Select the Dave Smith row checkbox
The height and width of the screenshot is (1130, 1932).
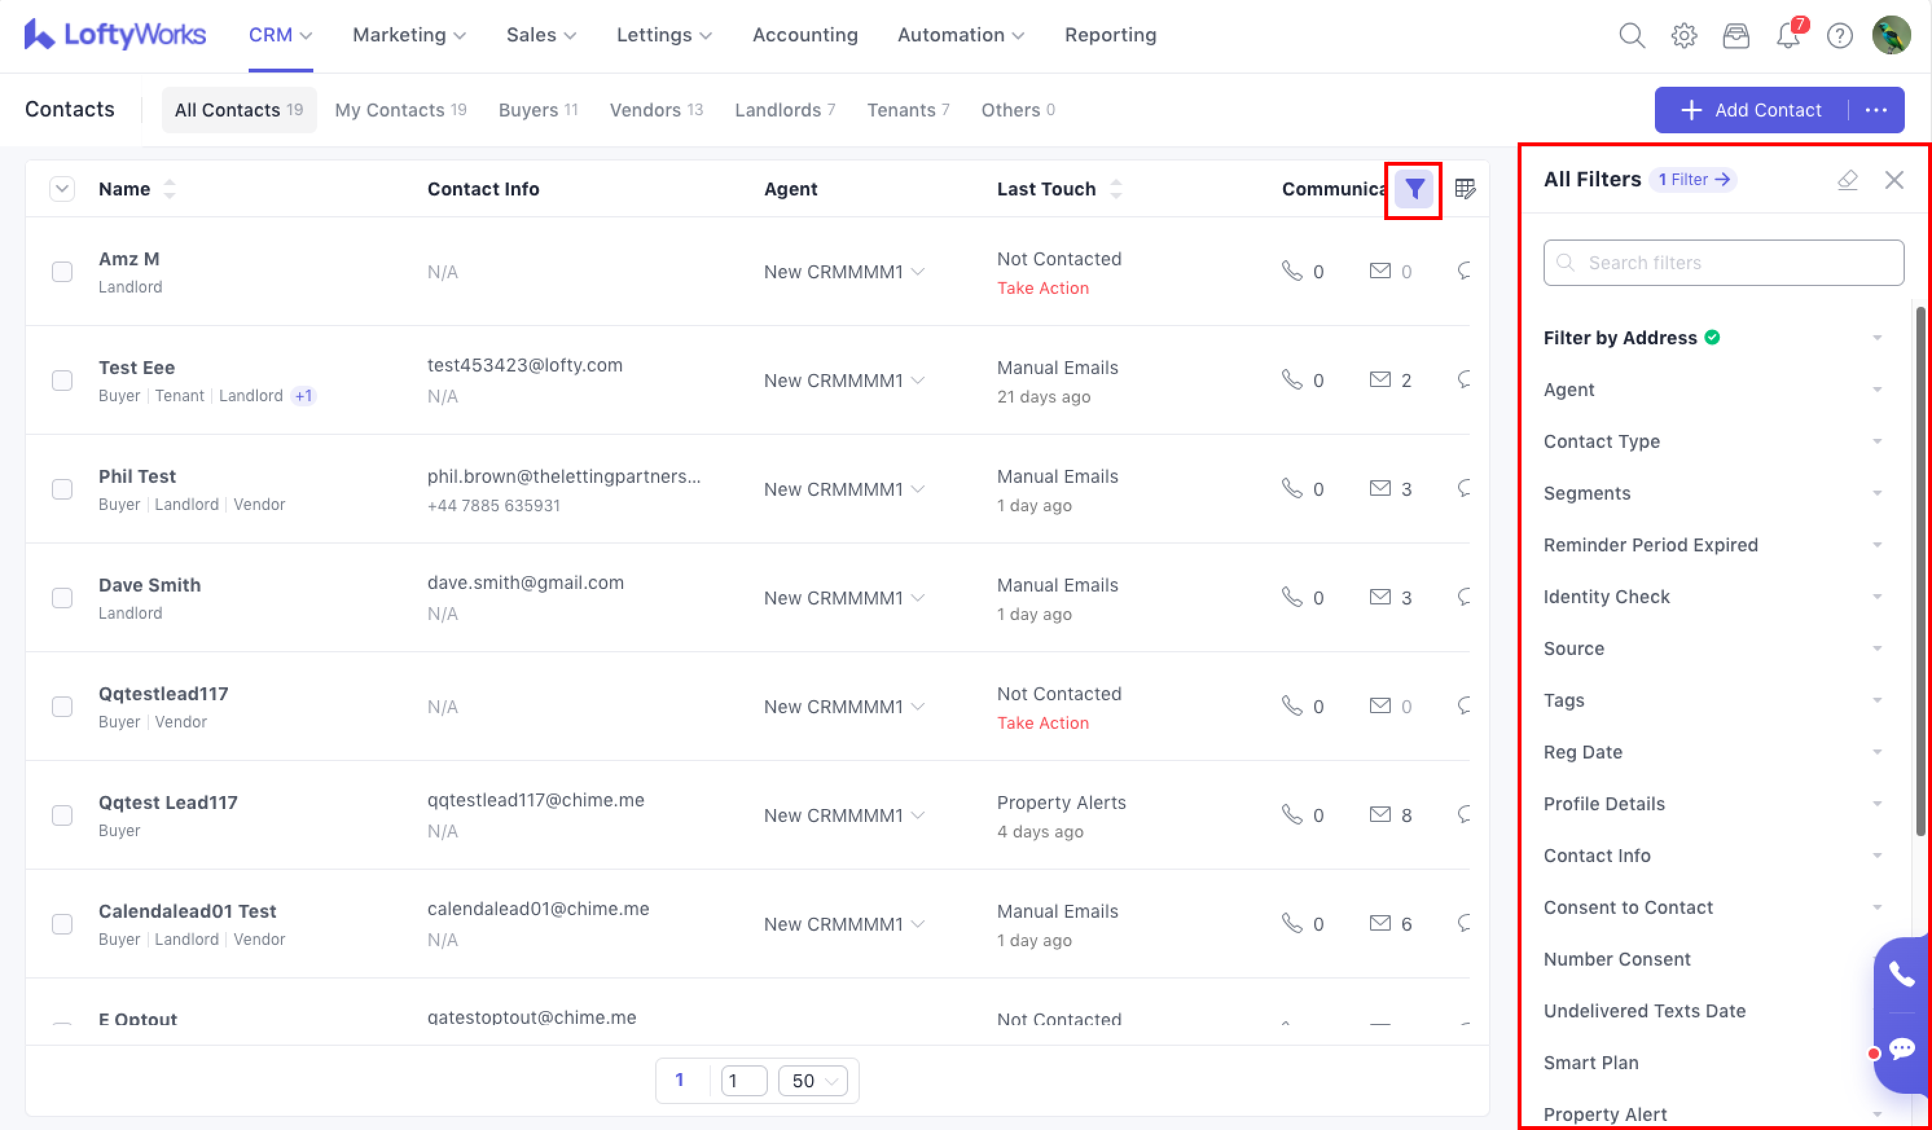[x=62, y=597]
